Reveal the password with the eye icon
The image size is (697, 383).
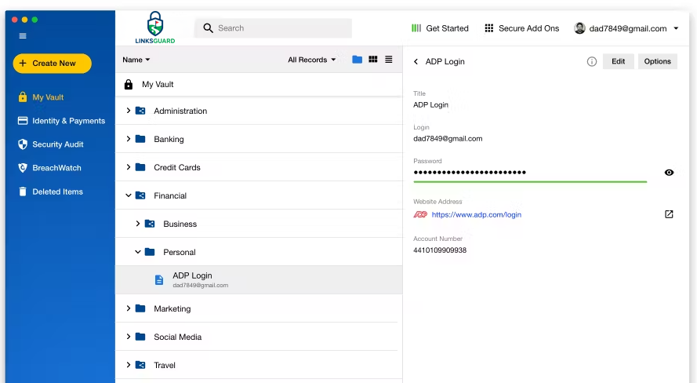point(669,173)
